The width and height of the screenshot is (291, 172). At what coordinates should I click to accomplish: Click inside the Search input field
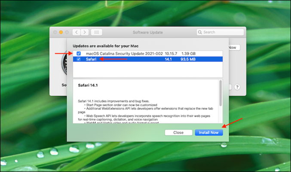[220, 32]
